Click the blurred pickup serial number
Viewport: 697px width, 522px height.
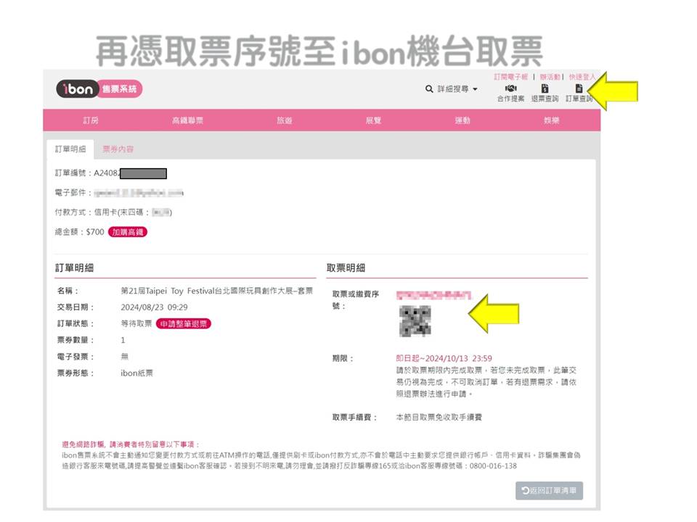(433, 295)
